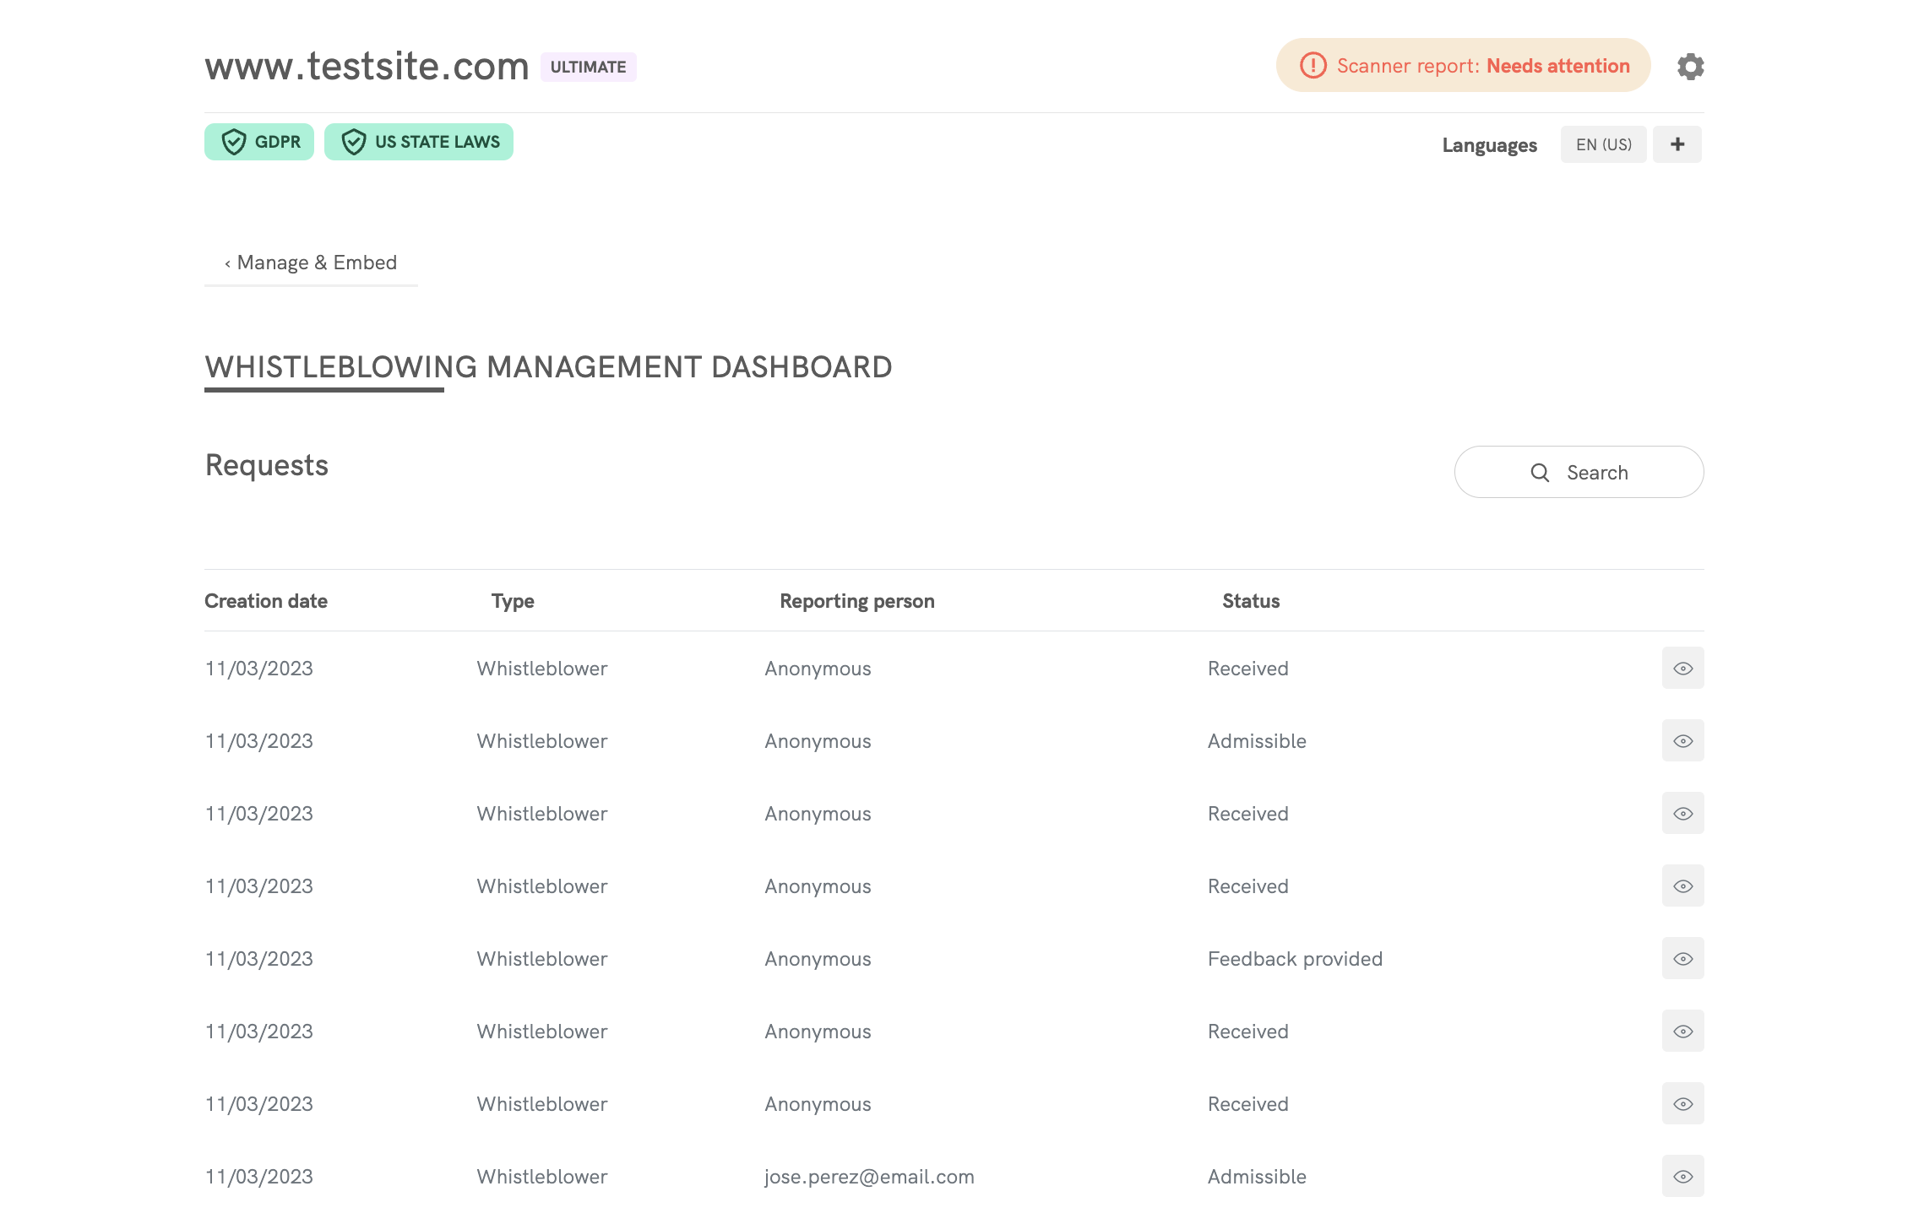The width and height of the screenshot is (1924, 1224).
Task: Click the Type column header
Action: click(513, 601)
